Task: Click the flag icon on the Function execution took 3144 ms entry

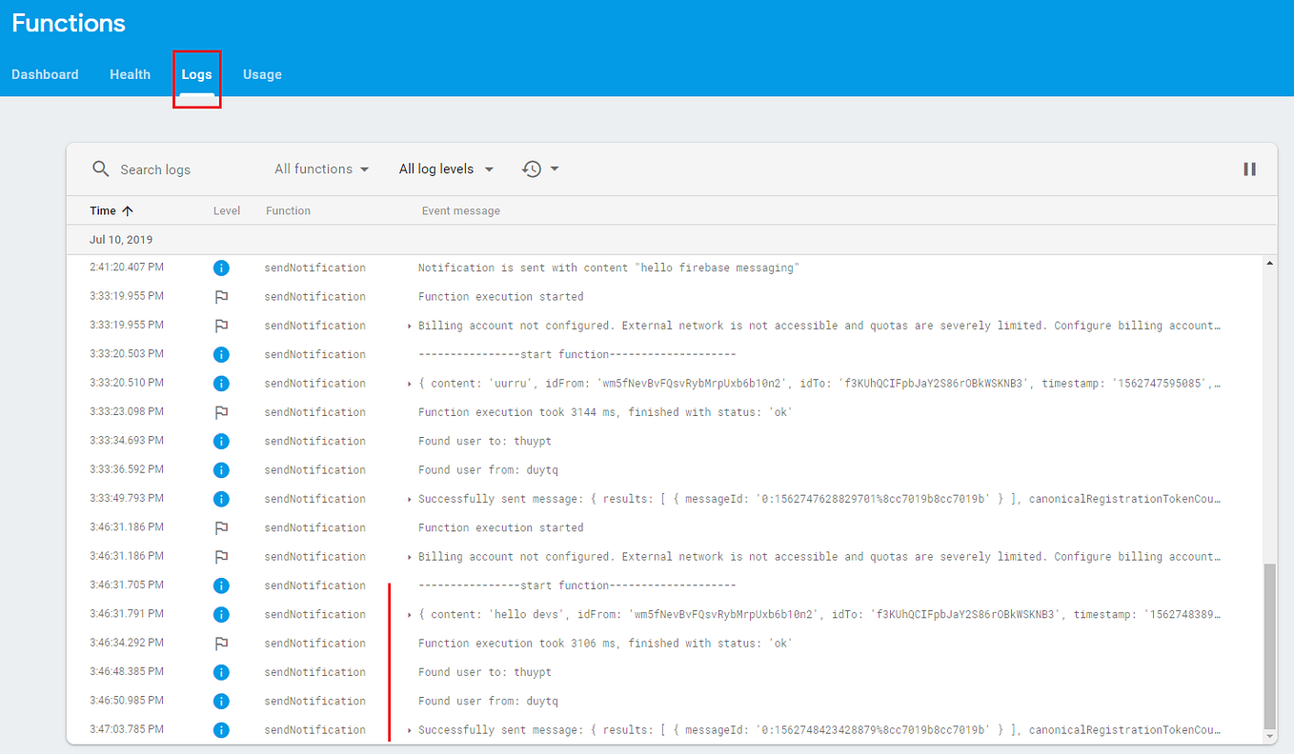Action: pos(221,411)
